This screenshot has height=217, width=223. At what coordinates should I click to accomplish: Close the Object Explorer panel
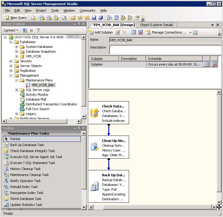tap(83, 24)
